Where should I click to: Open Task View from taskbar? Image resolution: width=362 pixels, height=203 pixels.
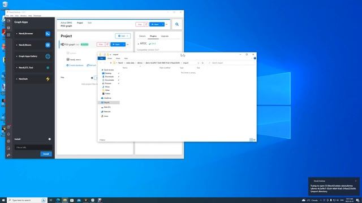pyautogui.click(x=51, y=200)
